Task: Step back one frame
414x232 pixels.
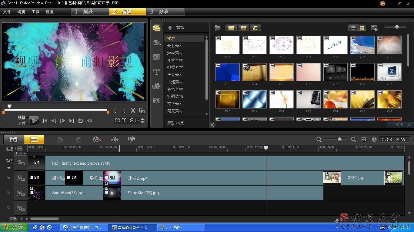Action: coord(54,121)
